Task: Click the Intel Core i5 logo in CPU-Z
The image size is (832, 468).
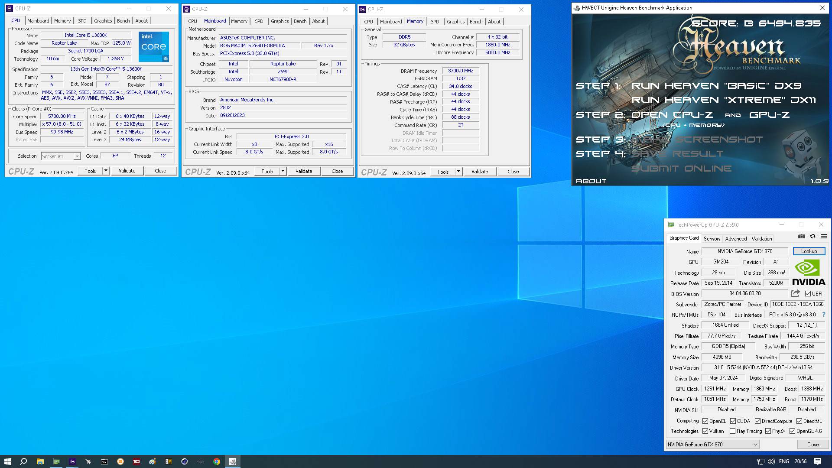Action: pos(154,46)
